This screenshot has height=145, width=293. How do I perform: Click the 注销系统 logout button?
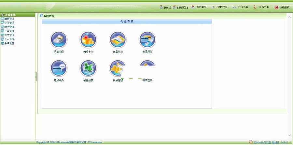pos(285,7)
